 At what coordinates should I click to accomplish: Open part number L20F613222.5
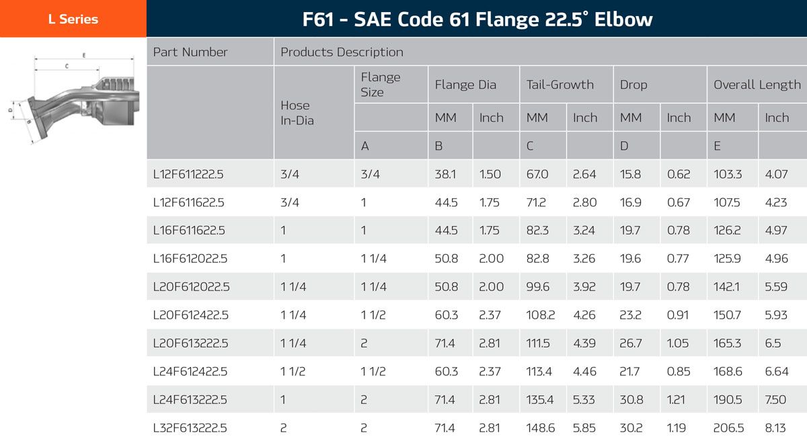pyautogui.click(x=190, y=344)
